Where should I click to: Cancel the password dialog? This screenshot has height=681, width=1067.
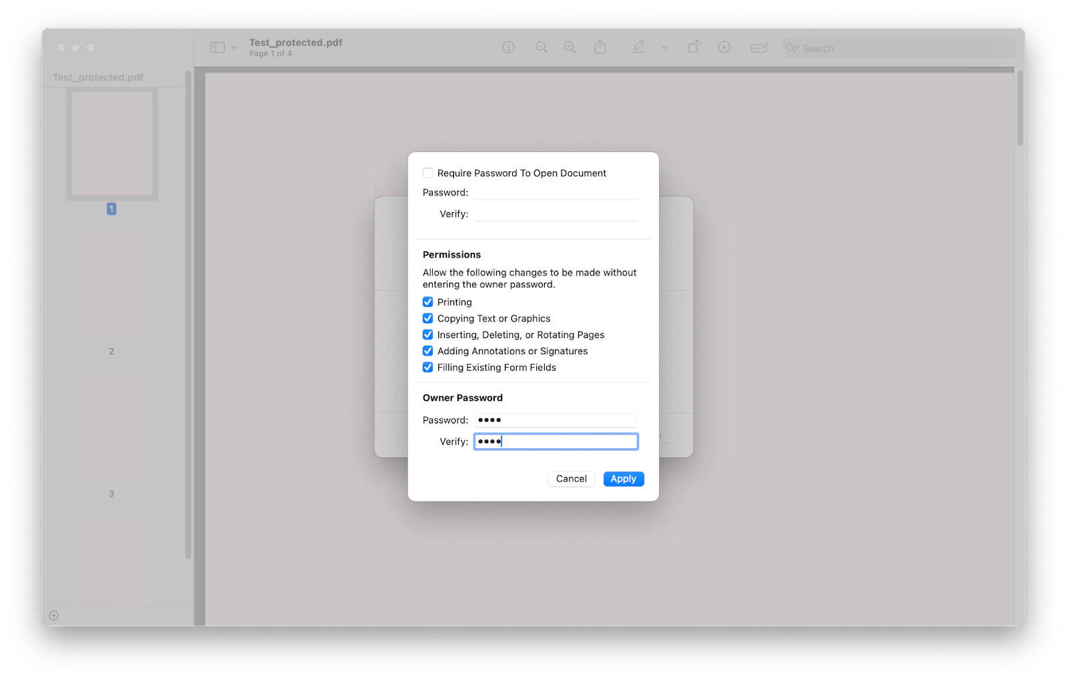tap(571, 478)
